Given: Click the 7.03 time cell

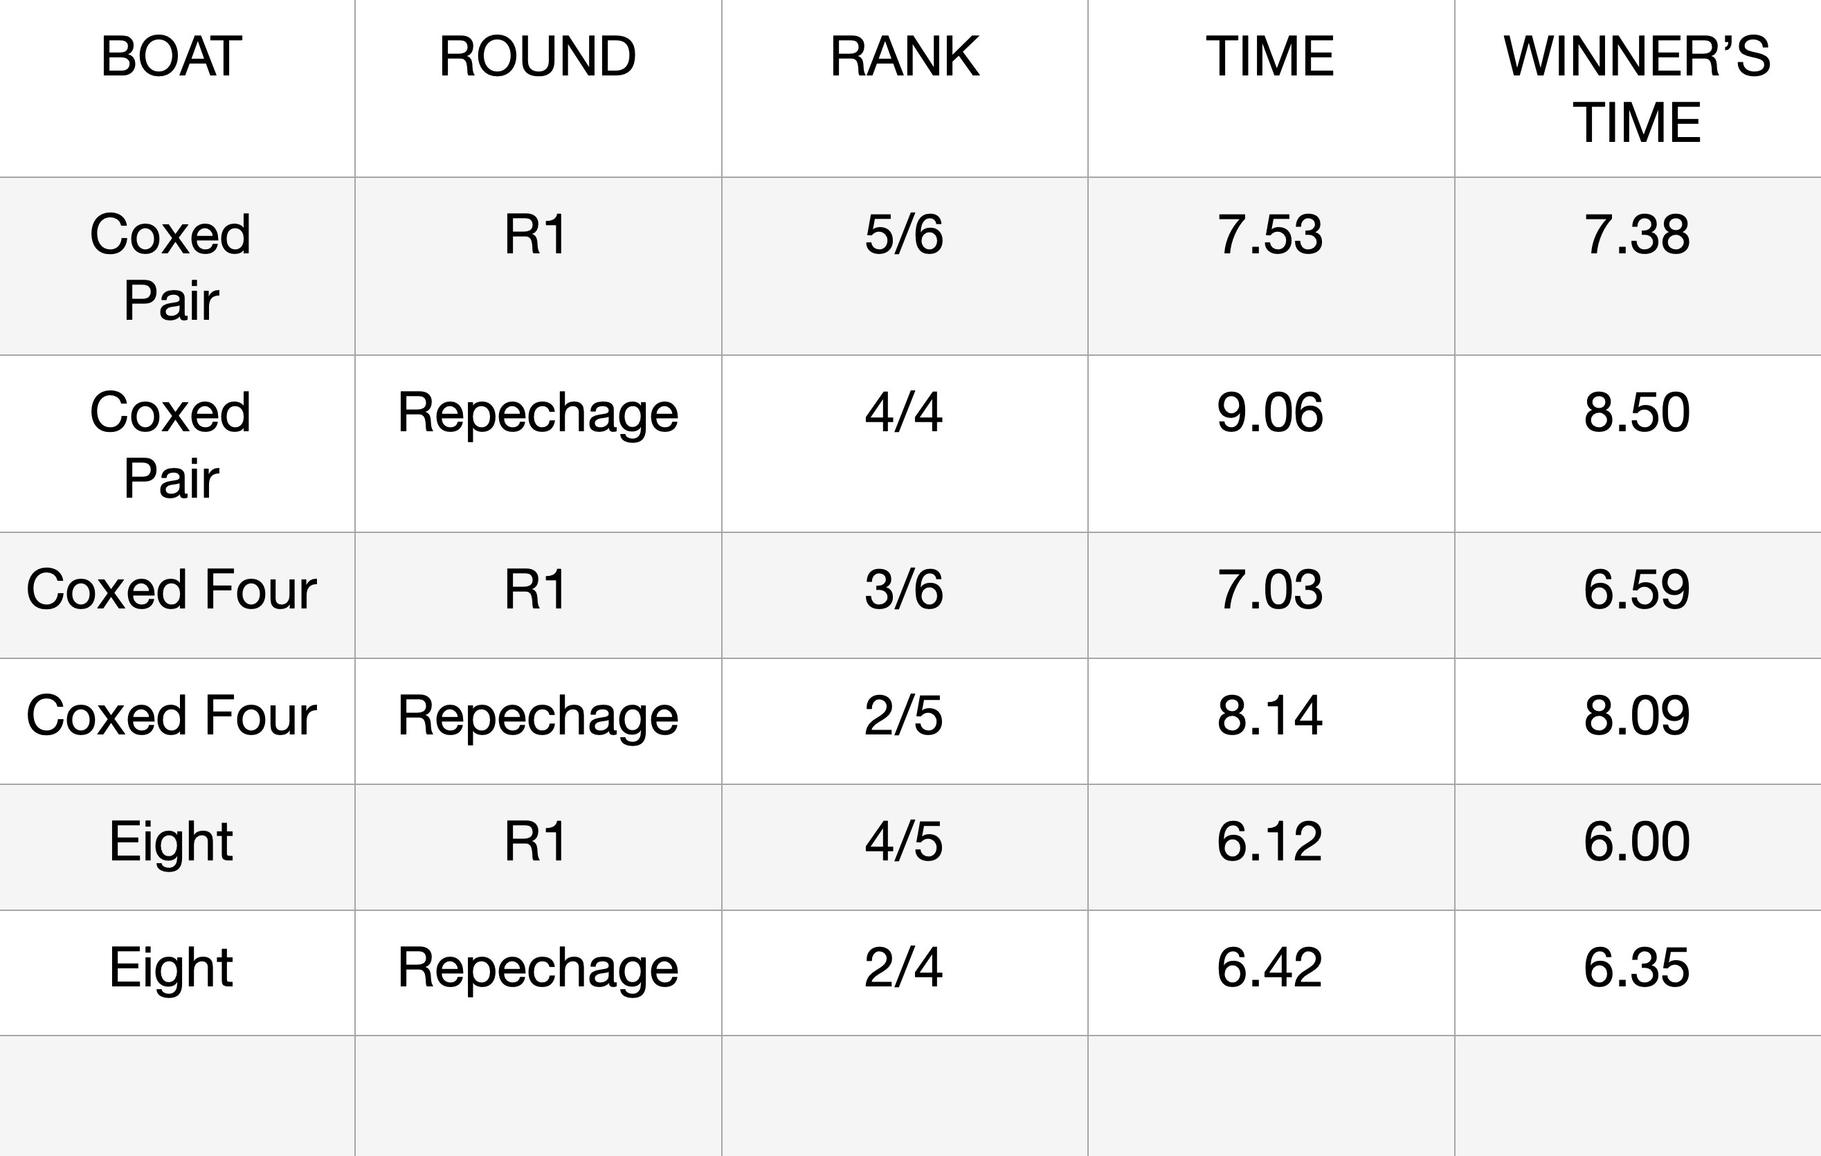Looking at the screenshot, I should [x=1271, y=590].
